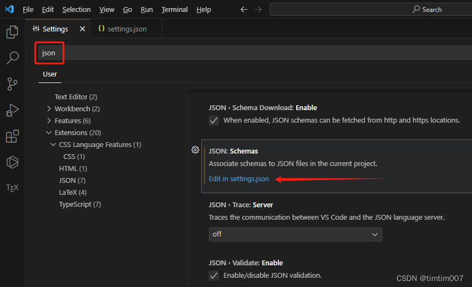Screen dimensions: 472x287
Task: Go forward with the right arrow
Action: coord(258,10)
